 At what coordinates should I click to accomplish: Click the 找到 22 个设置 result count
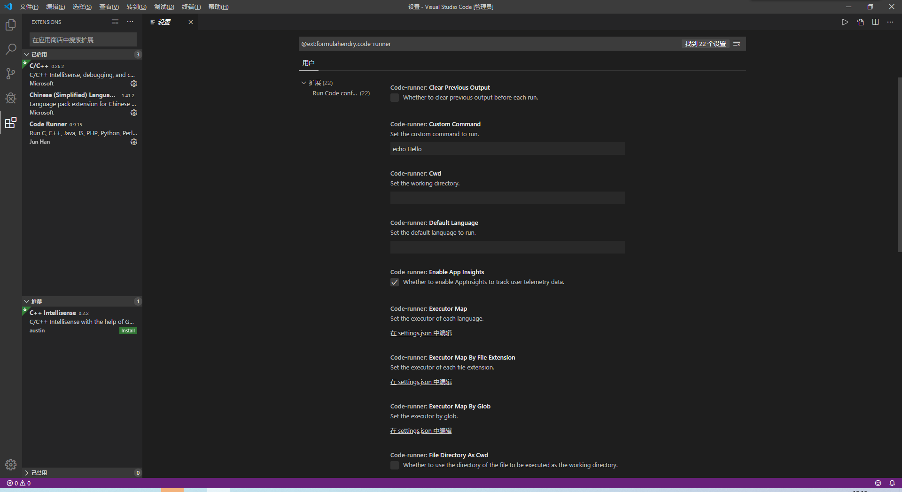(x=705, y=44)
